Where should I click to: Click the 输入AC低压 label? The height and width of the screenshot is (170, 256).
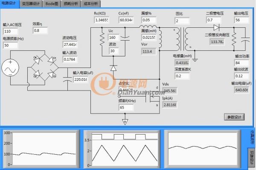tap(12, 25)
